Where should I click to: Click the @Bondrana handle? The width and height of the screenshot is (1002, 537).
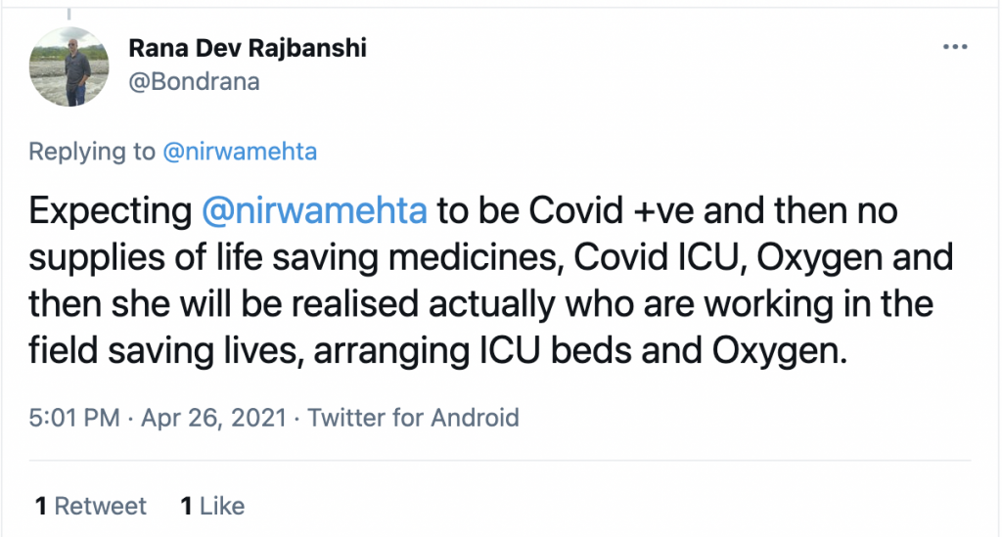tap(194, 81)
